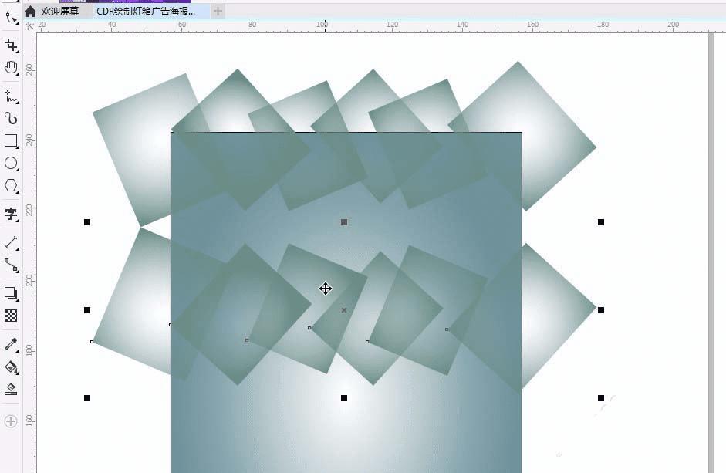Viewport: 726px width, 473px height.
Task: Add a new document with plus tab
Action: 218,11
